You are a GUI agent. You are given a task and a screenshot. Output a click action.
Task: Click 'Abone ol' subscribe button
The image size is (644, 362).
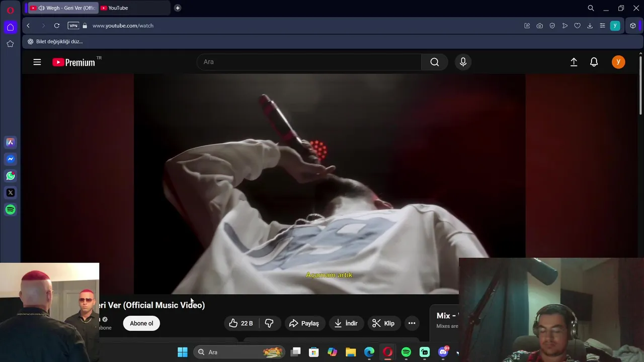coord(141,323)
